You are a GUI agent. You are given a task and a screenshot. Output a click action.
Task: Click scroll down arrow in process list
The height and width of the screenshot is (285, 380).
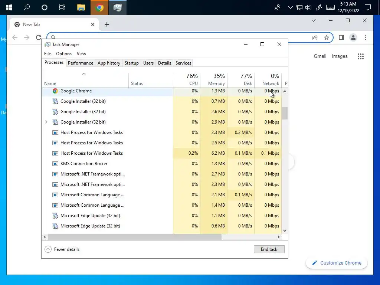285,231
